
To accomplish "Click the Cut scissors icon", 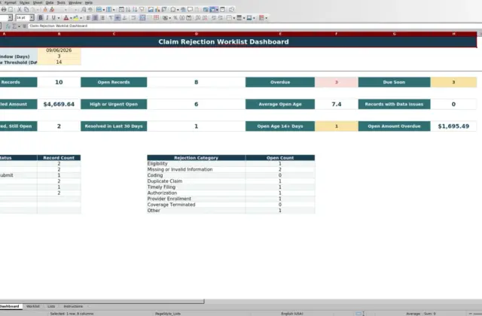I will click(x=20, y=10).
